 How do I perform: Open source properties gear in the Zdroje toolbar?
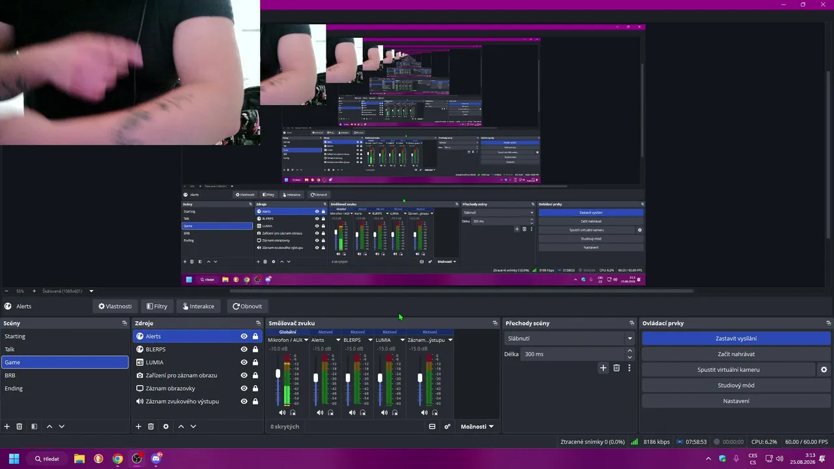[166, 427]
